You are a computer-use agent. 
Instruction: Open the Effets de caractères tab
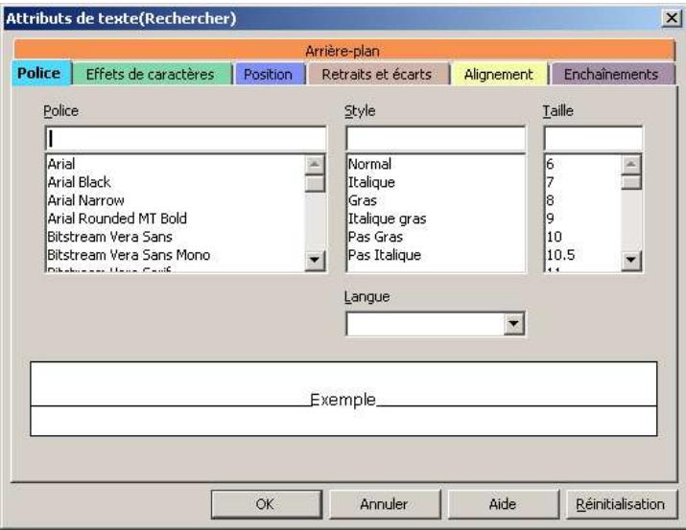[151, 75]
